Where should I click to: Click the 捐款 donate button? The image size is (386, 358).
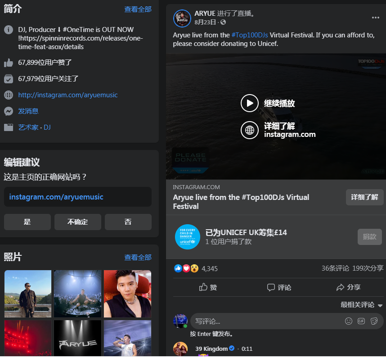(369, 237)
